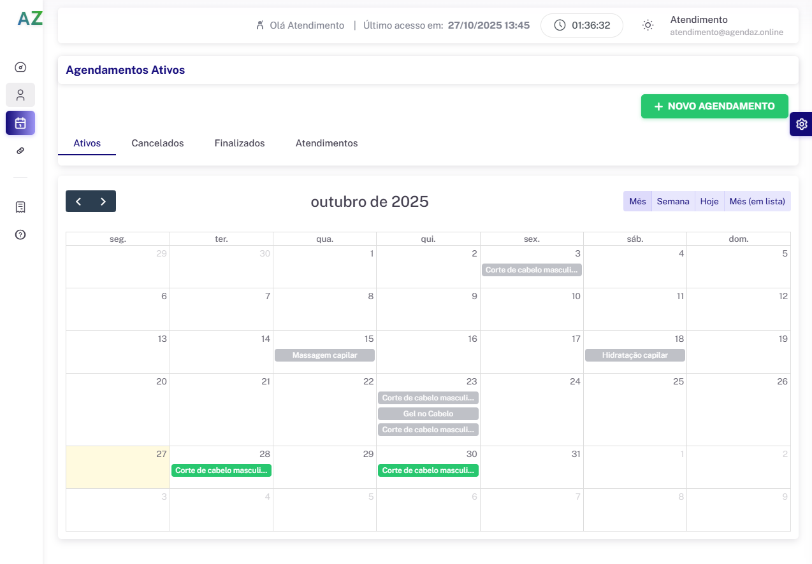Open the green appointment on day 28
812x564 pixels.
(221, 470)
